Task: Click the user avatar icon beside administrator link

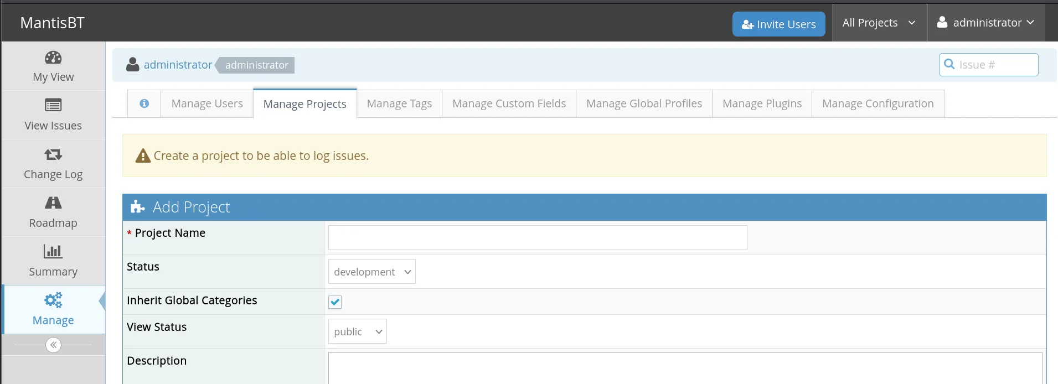Action: 132,65
